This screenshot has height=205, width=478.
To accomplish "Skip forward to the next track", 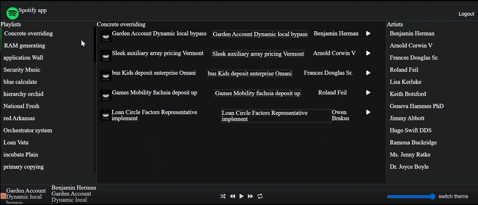I will click(250, 196).
